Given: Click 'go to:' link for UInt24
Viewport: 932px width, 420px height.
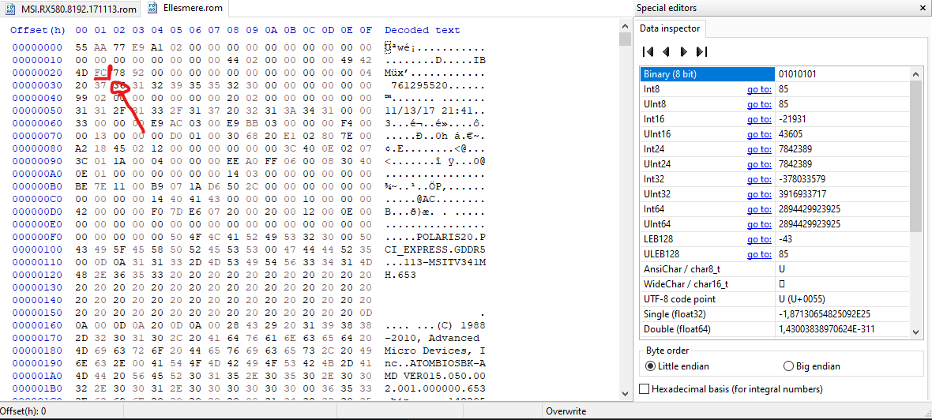Looking at the screenshot, I should [759, 164].
